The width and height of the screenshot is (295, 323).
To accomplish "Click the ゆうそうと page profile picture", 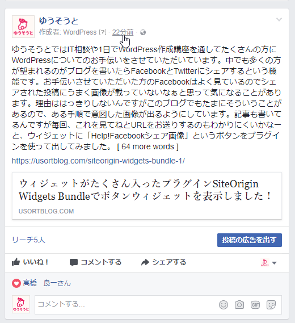I will coord(23,27).
